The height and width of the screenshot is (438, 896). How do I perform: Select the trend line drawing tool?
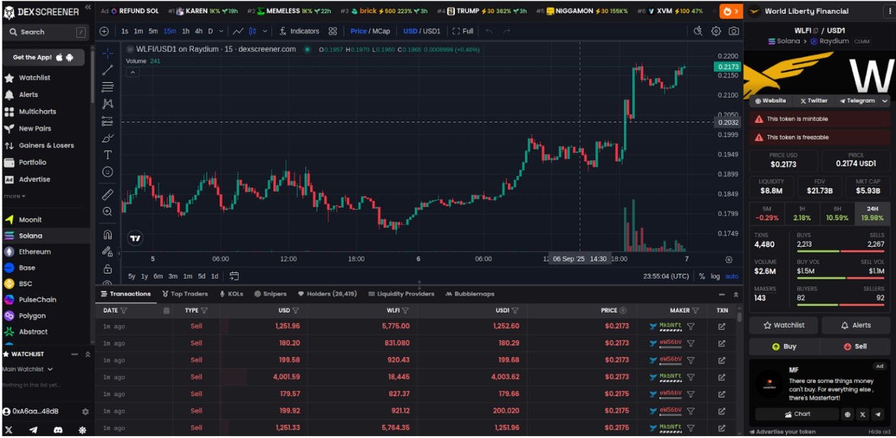[x=108, y=70]
